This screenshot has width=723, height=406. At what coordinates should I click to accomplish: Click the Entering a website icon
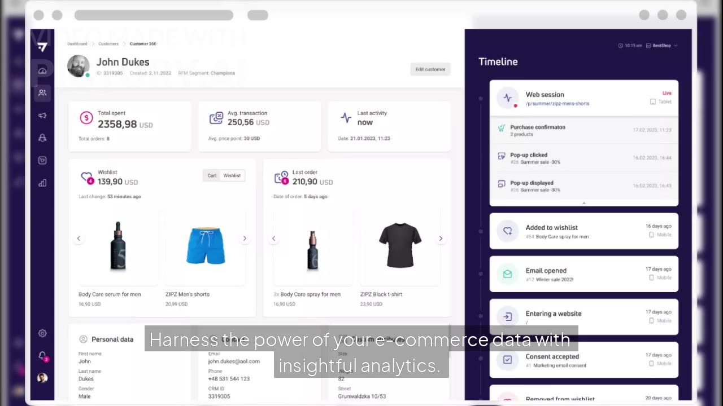508,317
